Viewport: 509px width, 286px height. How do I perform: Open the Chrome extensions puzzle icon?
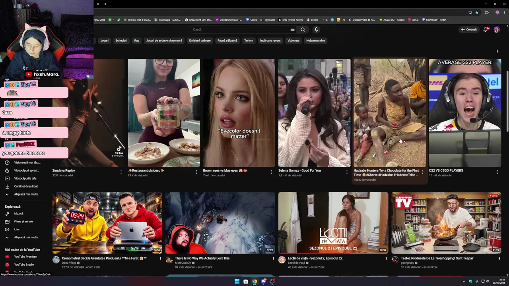[x=487, y=12]
